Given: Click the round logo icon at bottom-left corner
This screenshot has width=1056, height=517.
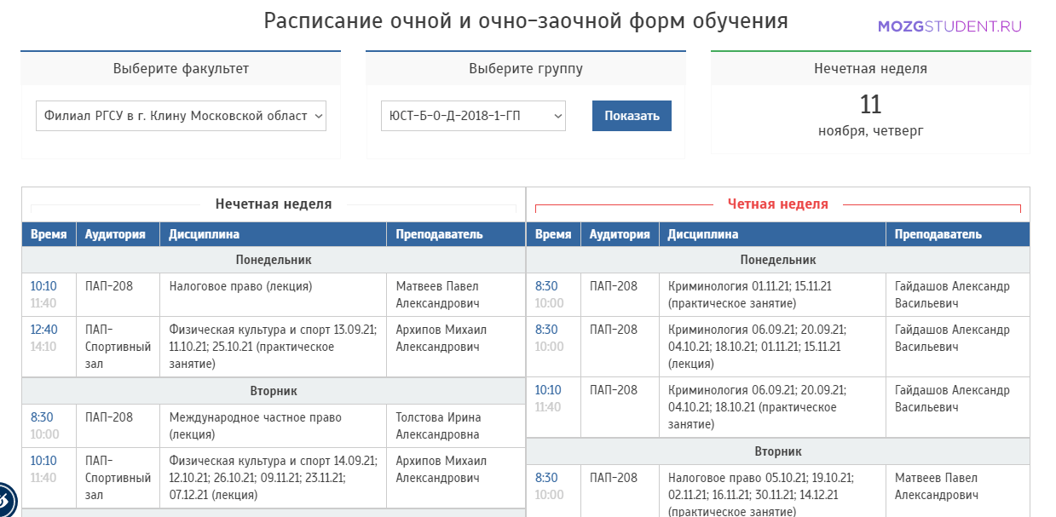Looking at the screenshot, I should click(x=3, y=500).
